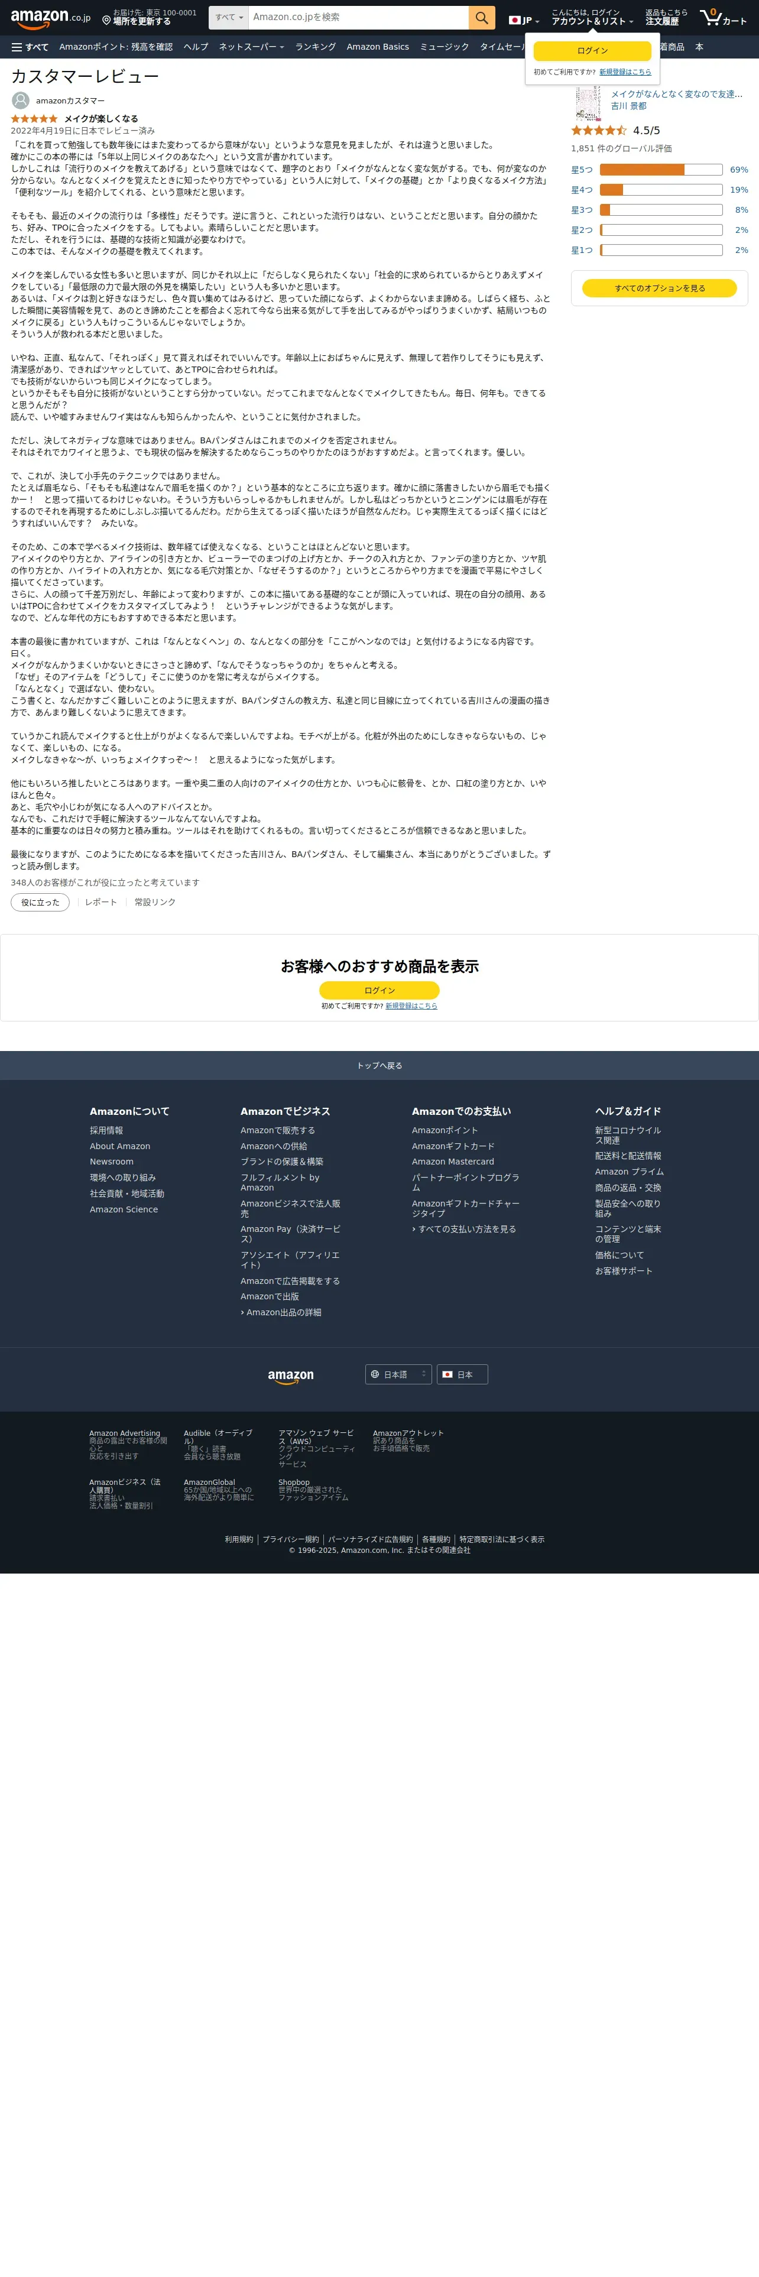Viewport: 759px width, 2277px height.
Task: Click the amazonカスタマー reviewer avatar
Action: coord(20,100)
